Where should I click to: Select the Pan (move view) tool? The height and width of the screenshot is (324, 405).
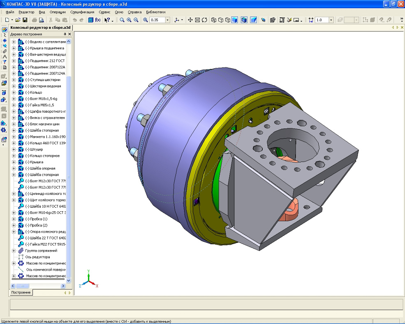(190, 20)
